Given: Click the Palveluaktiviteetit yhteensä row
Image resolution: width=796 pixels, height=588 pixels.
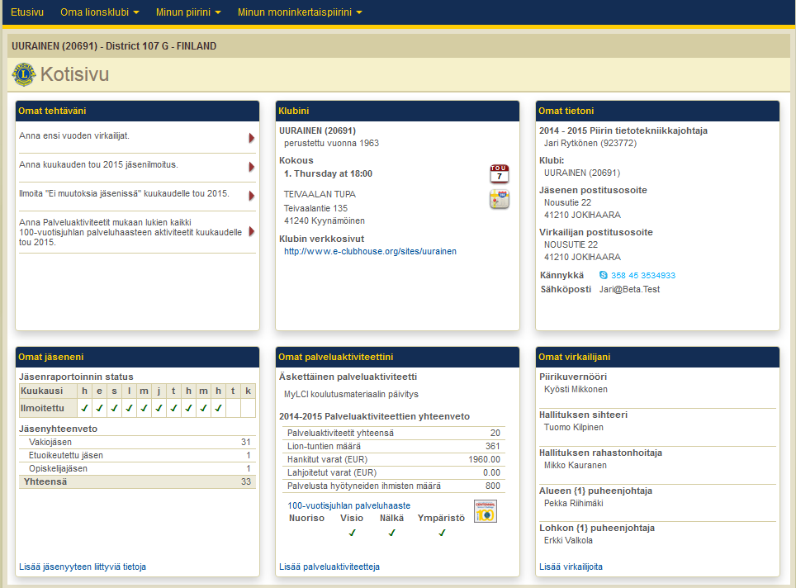Looking at the screenshot, I should click(x=393, y=433).
